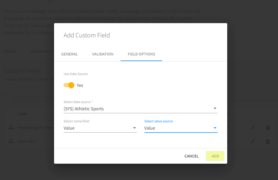Click edit pencil for Favorite Sports Team

(x=252, y=128)
